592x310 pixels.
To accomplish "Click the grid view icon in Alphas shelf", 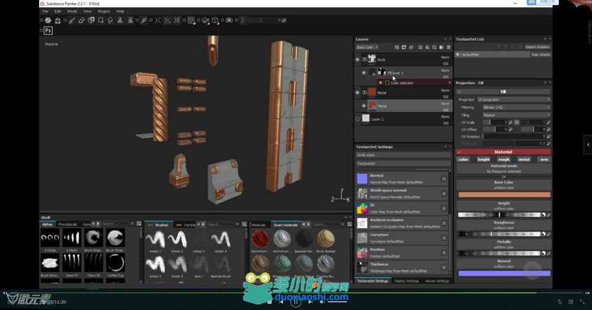I will (139, 224).
